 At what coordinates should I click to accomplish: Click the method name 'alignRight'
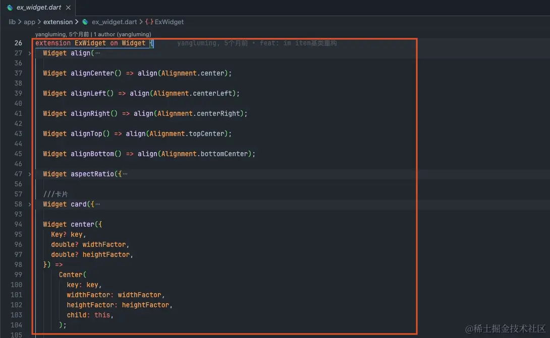(x=90, y=113)
